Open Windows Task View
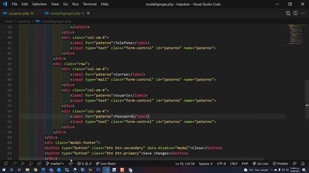 click(x=19, y=170)
